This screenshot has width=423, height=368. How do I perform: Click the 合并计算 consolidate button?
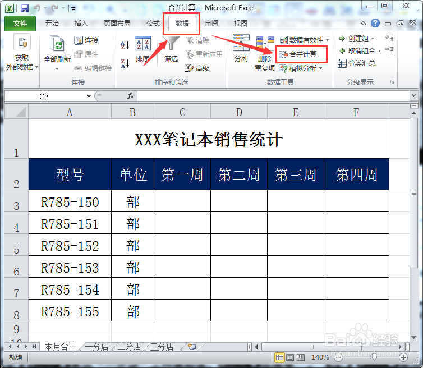click(x=298, y=54)
